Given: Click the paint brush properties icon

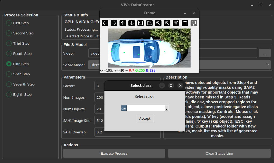Looking at the screenshot, I should [x=194, y=23].
